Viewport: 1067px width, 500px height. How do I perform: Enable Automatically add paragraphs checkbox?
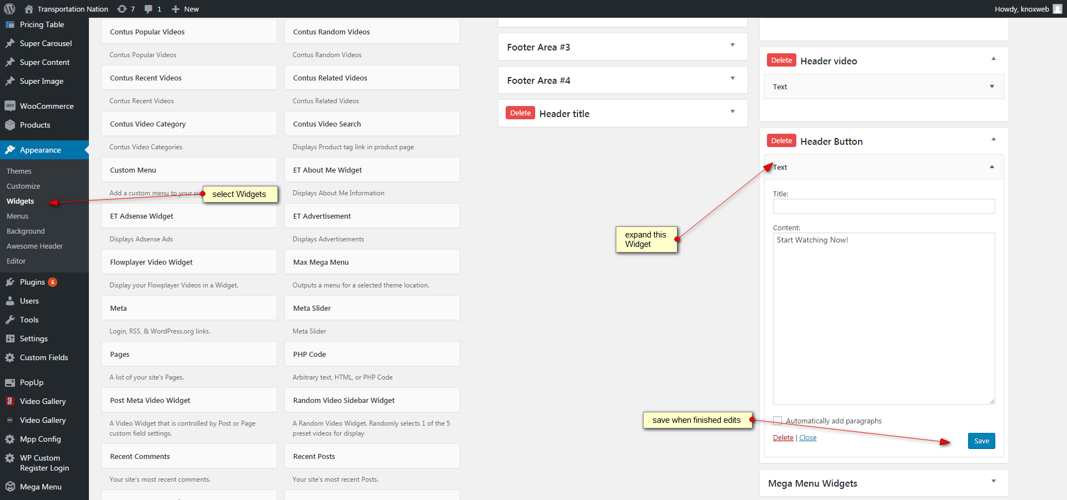pyautogui.click(x=777, y=421)
